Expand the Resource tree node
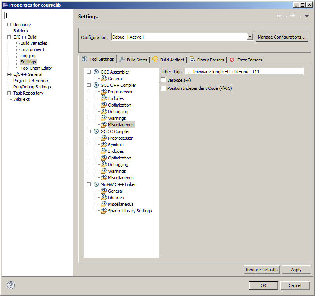Viewport: 315px width, 296px height. click(9, 25)
